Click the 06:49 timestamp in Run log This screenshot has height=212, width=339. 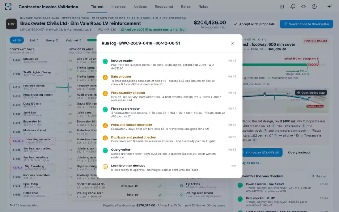click(x=232, y=125)
